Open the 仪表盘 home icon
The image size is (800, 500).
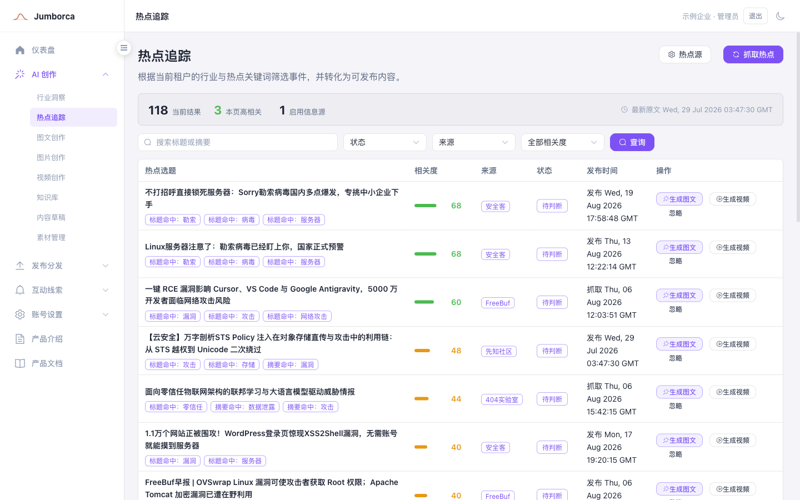click(x=20, y=50)
